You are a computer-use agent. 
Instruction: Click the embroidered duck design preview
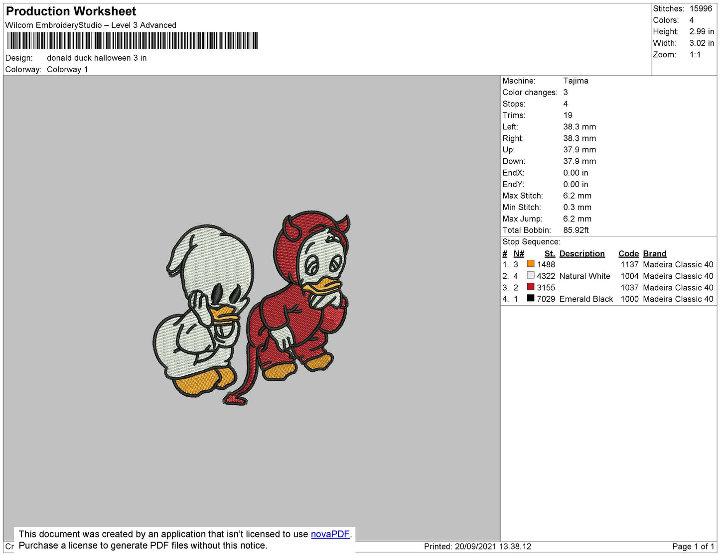(x=251, y=309)
